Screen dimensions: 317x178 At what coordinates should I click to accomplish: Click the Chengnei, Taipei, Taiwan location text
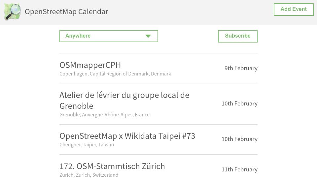coord(87,144)
